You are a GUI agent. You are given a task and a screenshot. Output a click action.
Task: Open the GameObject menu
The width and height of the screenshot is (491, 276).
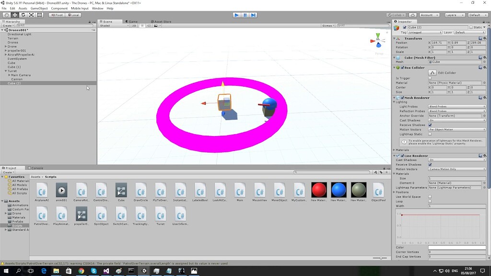pos(38,8)
